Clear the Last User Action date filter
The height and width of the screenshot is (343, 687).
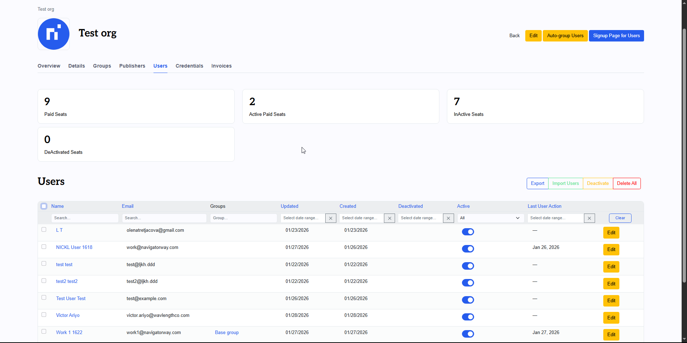click(589, 218)
